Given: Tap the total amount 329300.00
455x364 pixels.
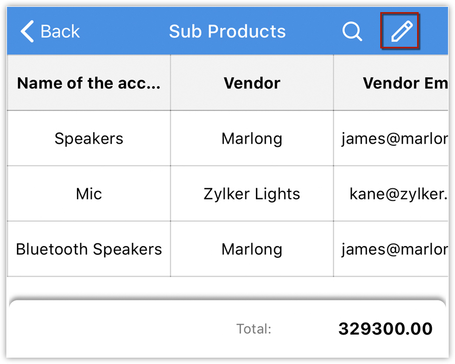Looking at the screenshot, I should 385,329.
